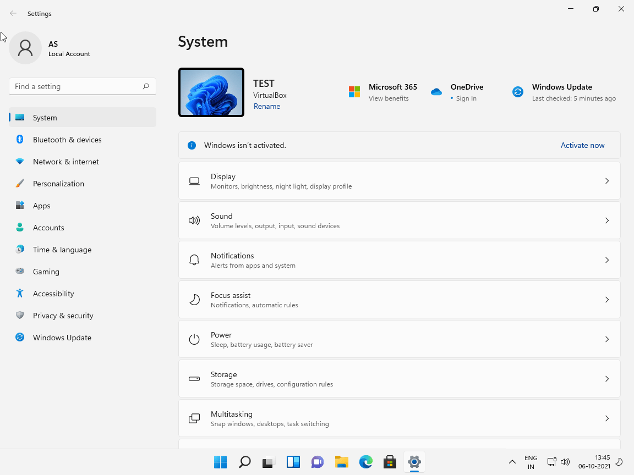Open the Windows Start button
Image resolution: width=634 pixels, height=475 pixels.
(220, 462)
